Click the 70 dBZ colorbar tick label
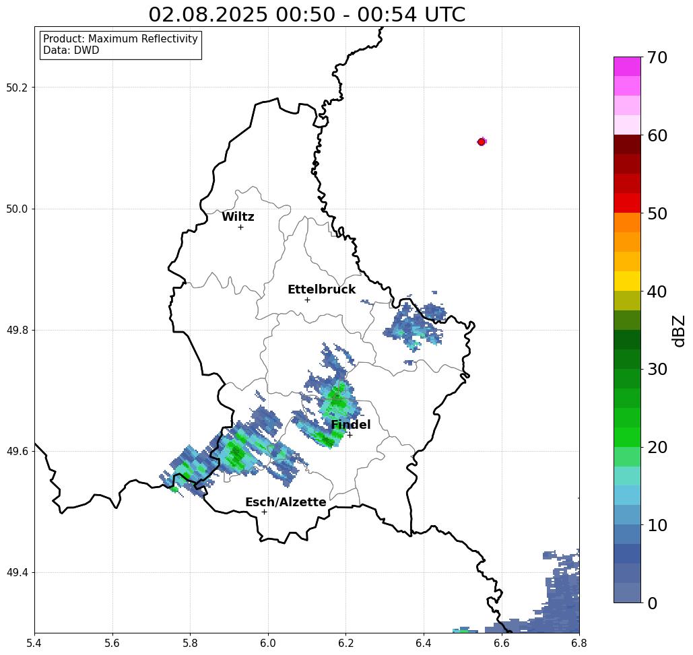 tap(657, 57)
